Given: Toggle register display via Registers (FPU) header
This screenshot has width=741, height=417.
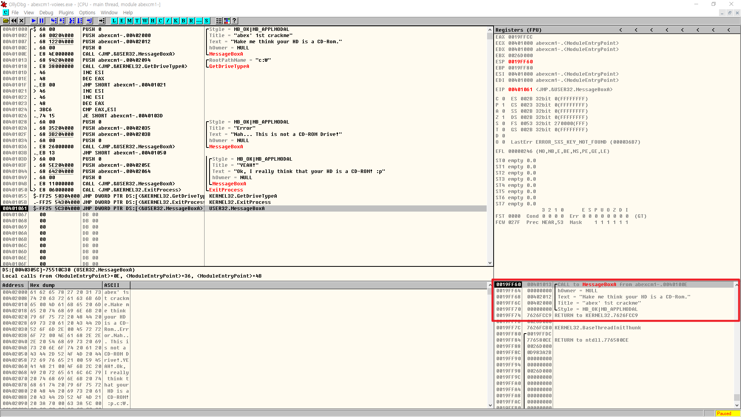Looking at the screenshot, I should 518,30.
